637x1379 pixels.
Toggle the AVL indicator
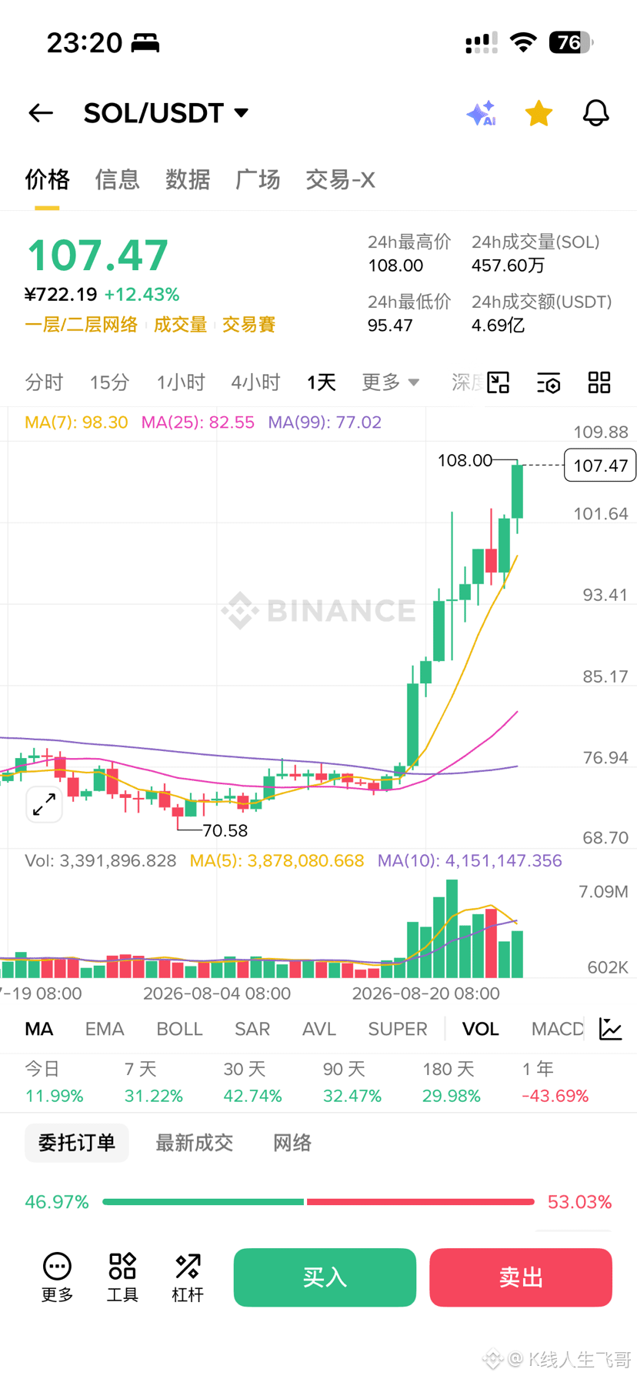click(x=319, y=1029)
